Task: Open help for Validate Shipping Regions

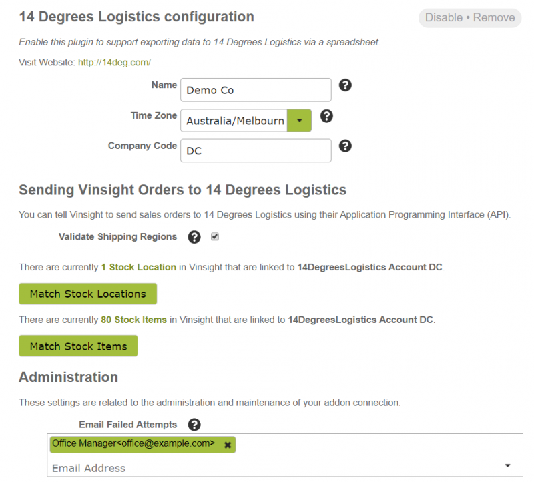Action: (x=194, y=237)
